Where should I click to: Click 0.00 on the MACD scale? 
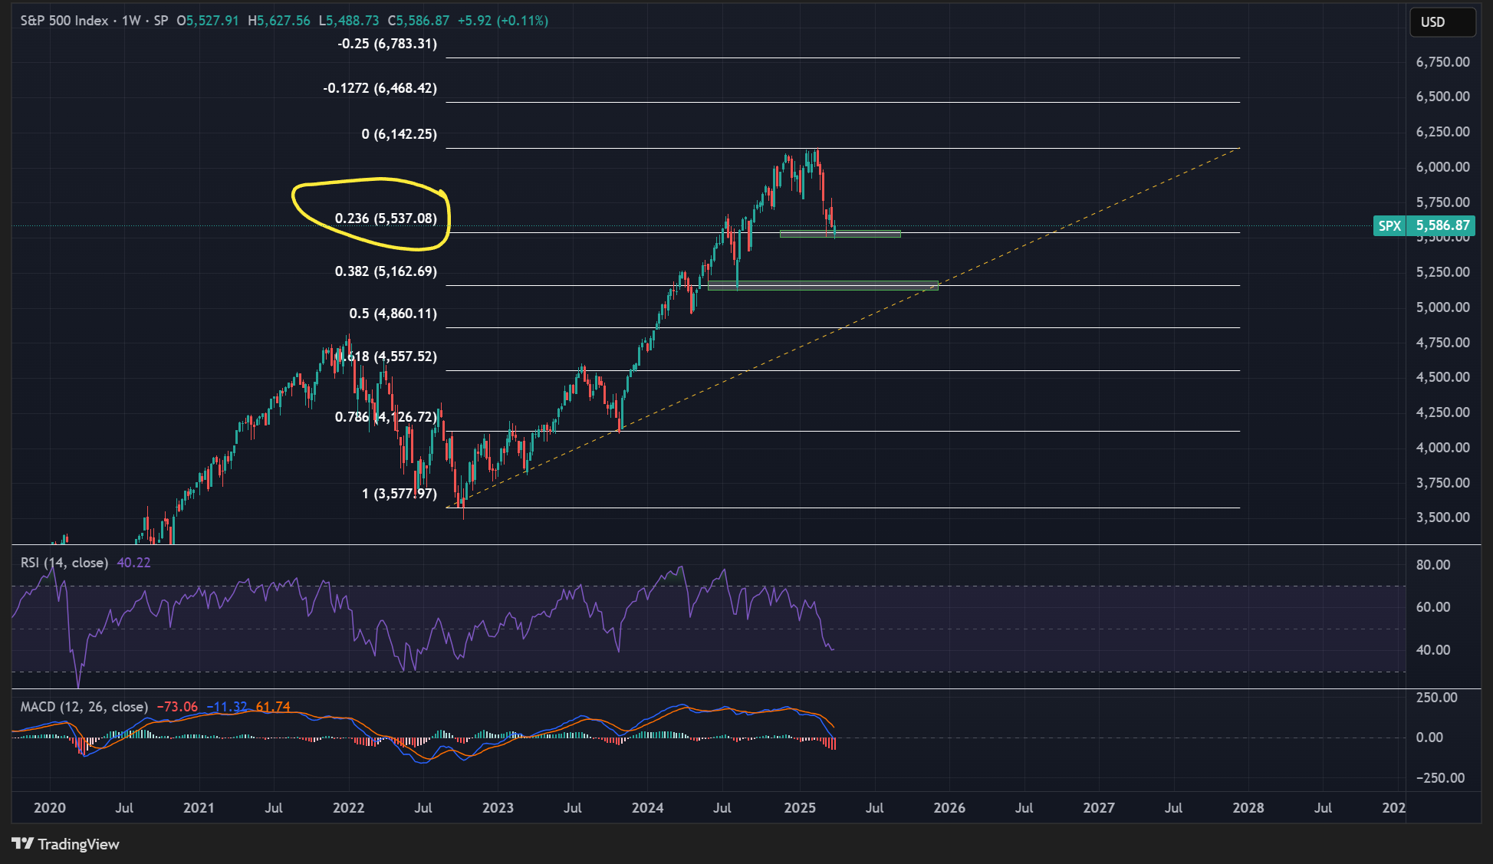pos(1429,738)
